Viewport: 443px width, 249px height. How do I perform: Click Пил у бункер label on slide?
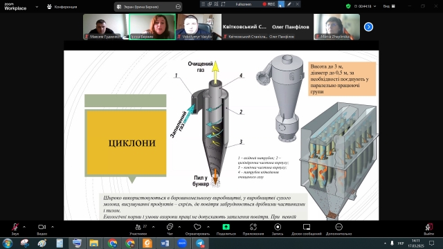[x=201, y=181]
